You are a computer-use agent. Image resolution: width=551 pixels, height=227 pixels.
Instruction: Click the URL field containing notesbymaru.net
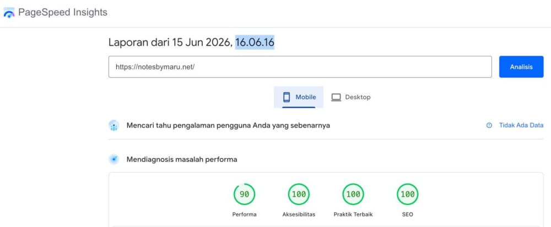point(300,67)
